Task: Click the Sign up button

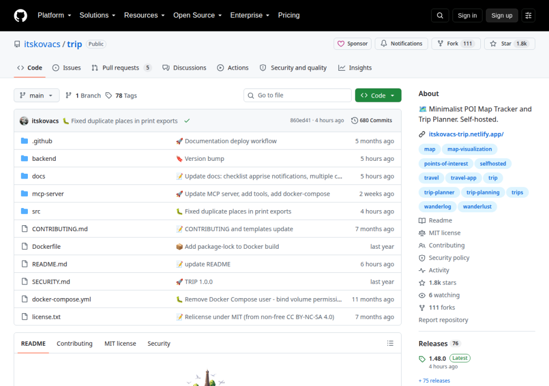Action: pos(502,16)
